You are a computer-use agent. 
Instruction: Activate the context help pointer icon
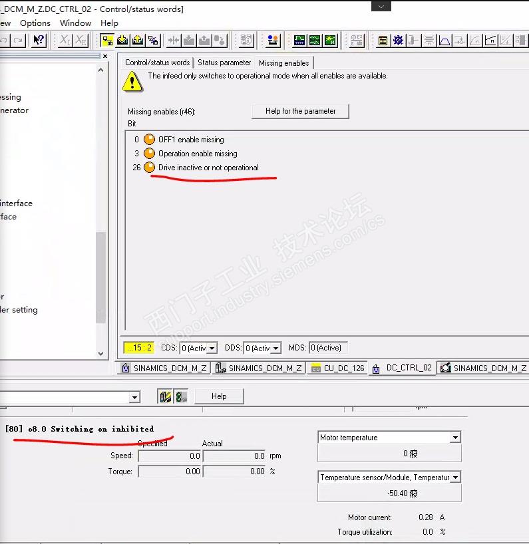[39, 41]
